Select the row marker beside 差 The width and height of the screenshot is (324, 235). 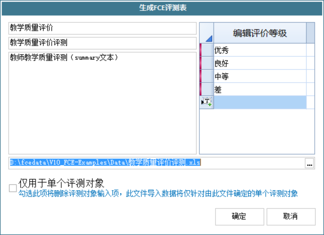206,89
